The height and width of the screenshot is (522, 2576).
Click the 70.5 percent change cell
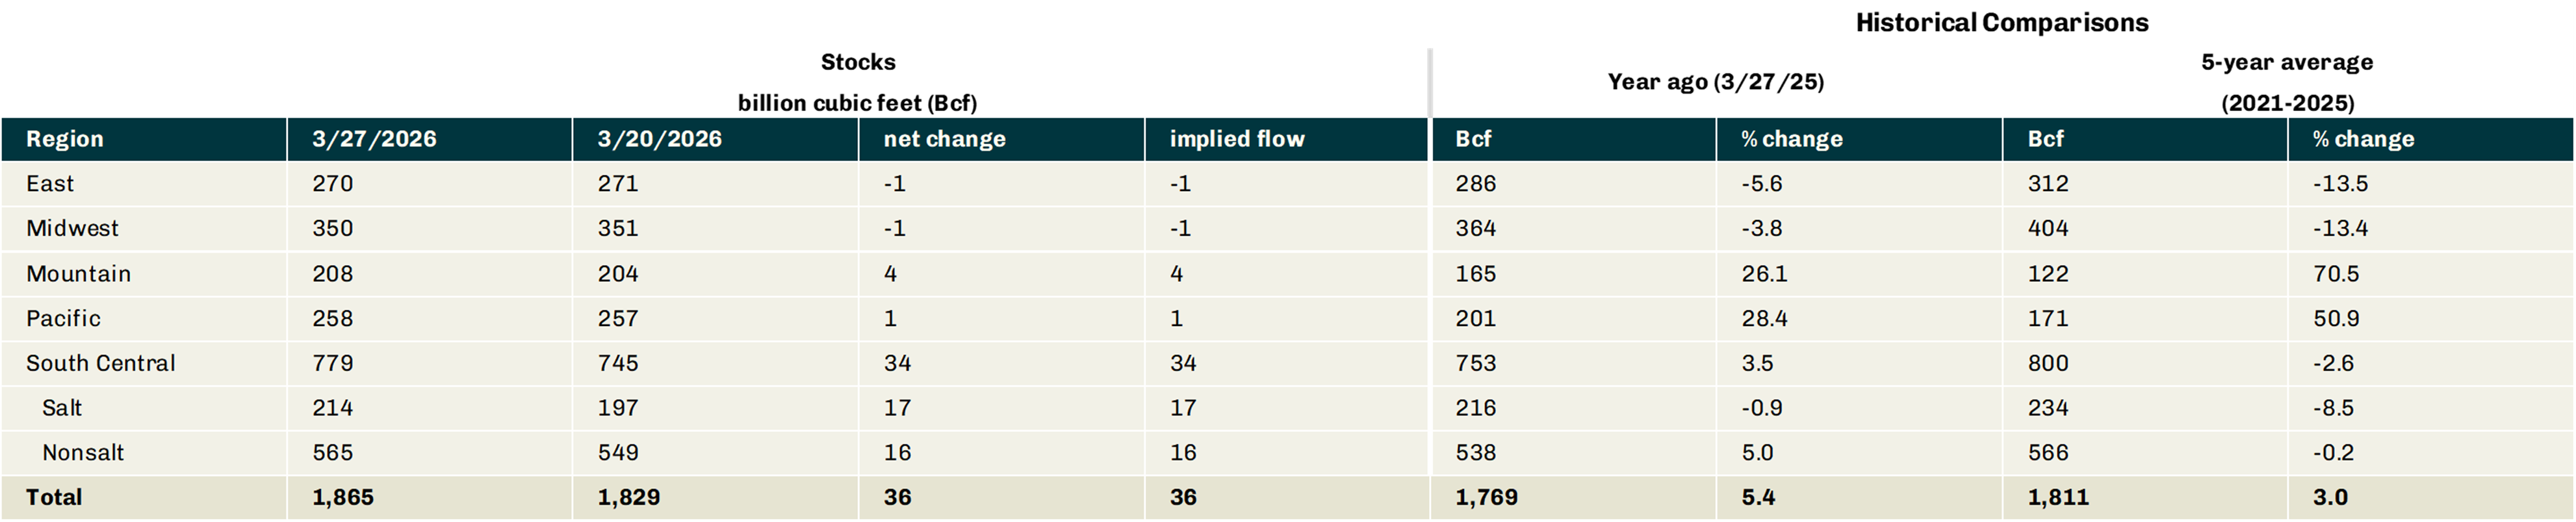click(2334, 274)
